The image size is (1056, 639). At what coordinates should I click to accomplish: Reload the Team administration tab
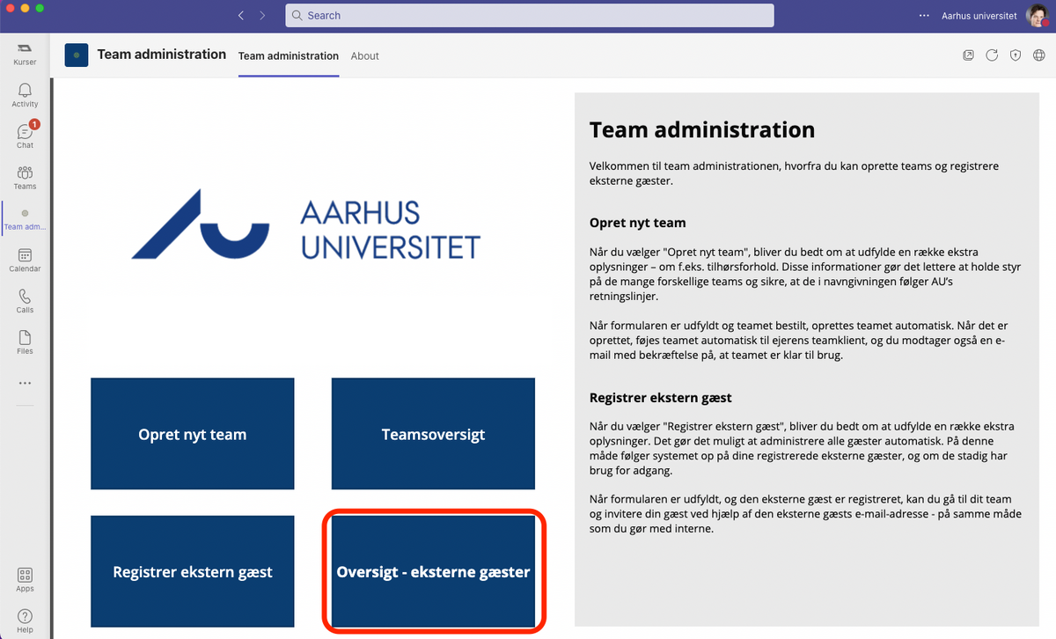(992, 55)
